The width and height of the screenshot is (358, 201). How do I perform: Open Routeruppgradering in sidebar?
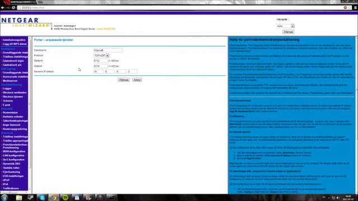tap(15, 129)
